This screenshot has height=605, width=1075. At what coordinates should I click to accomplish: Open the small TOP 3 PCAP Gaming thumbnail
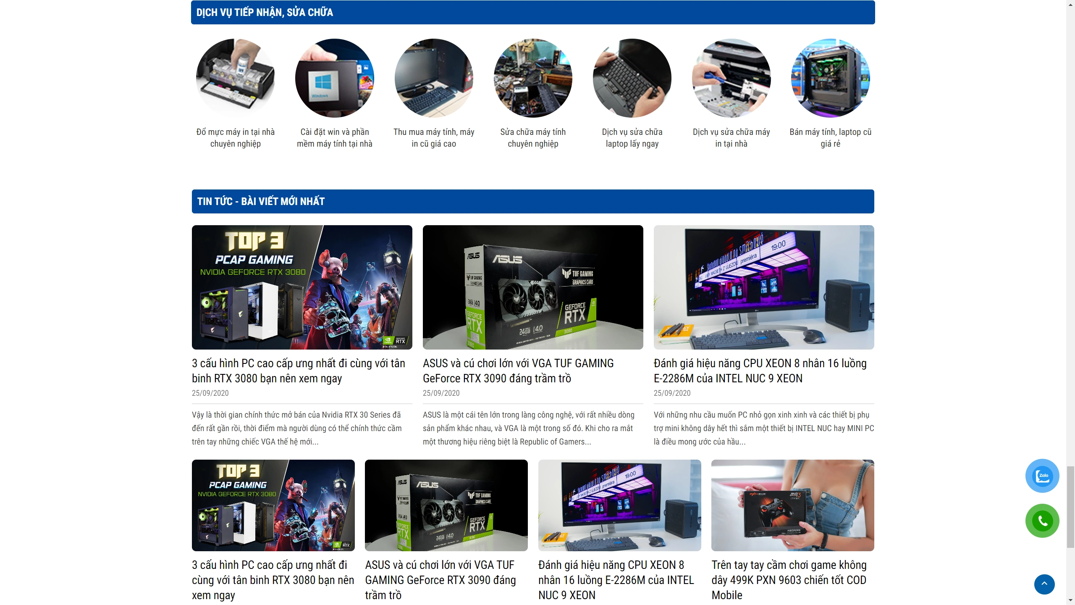273,505
